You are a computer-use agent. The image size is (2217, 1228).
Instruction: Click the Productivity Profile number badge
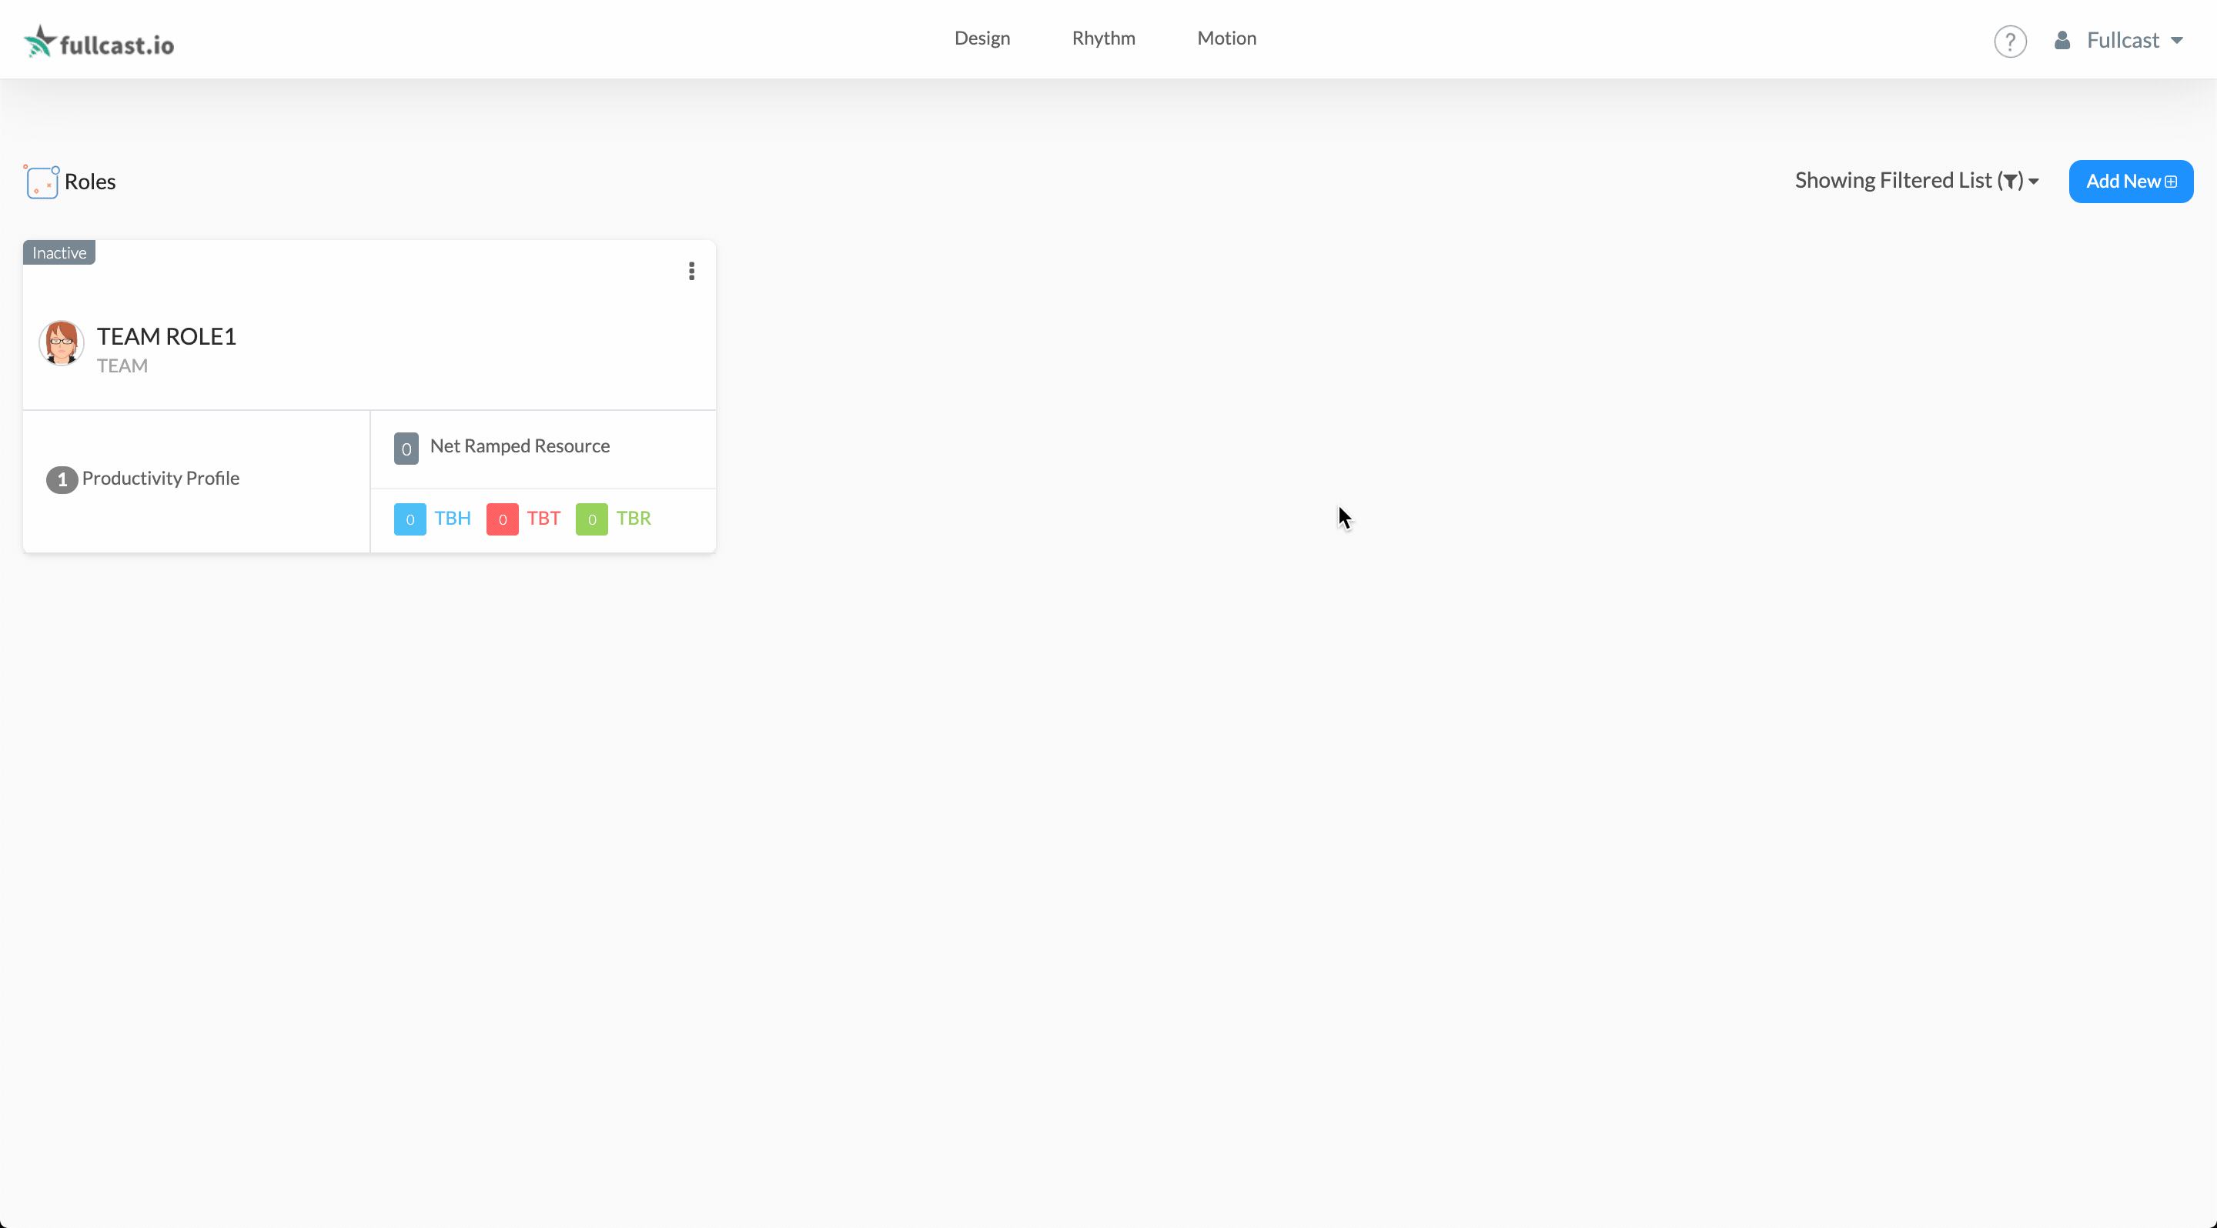coord(62,480)
